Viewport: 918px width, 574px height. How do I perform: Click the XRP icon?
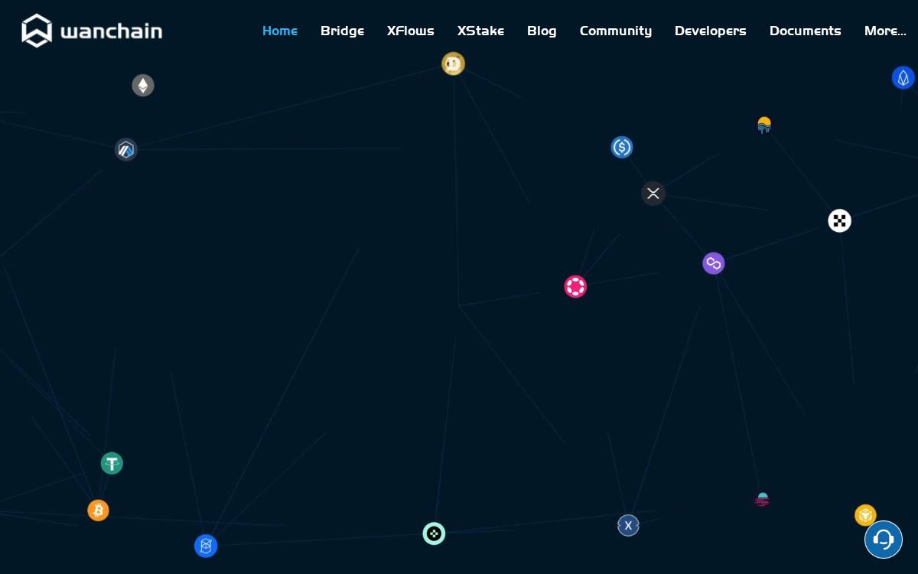pos(653,194)
